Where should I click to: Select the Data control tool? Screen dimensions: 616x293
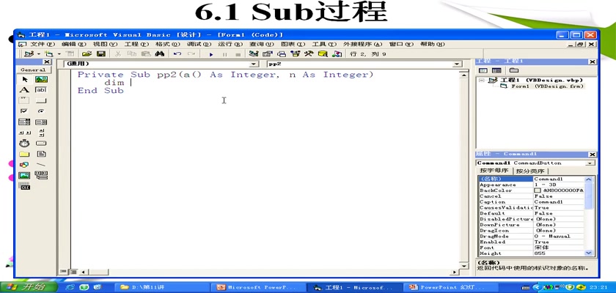coord(41,175)
